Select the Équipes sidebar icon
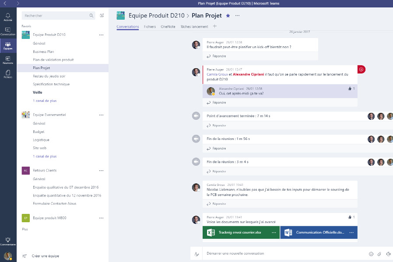393x262 pixels. coord(8,45)
